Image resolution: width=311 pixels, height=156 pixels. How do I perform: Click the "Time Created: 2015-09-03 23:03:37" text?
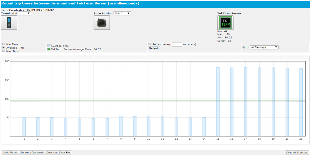click(27, 10)
